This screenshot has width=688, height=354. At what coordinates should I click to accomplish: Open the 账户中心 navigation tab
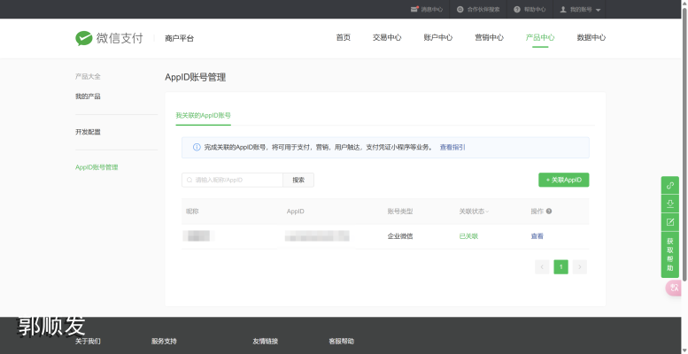[x=438, y=38]
